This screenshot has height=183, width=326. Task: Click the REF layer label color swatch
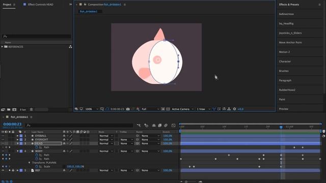[x=21, y=170]
